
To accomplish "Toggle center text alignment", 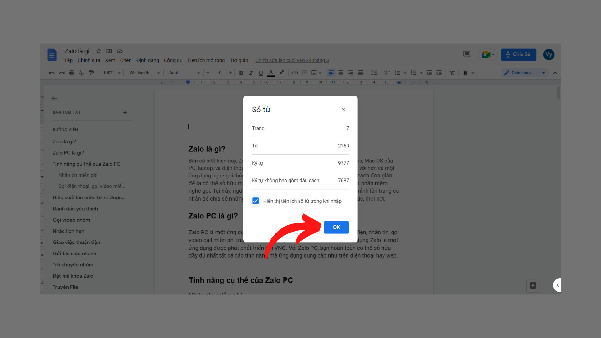I will 341,73.
